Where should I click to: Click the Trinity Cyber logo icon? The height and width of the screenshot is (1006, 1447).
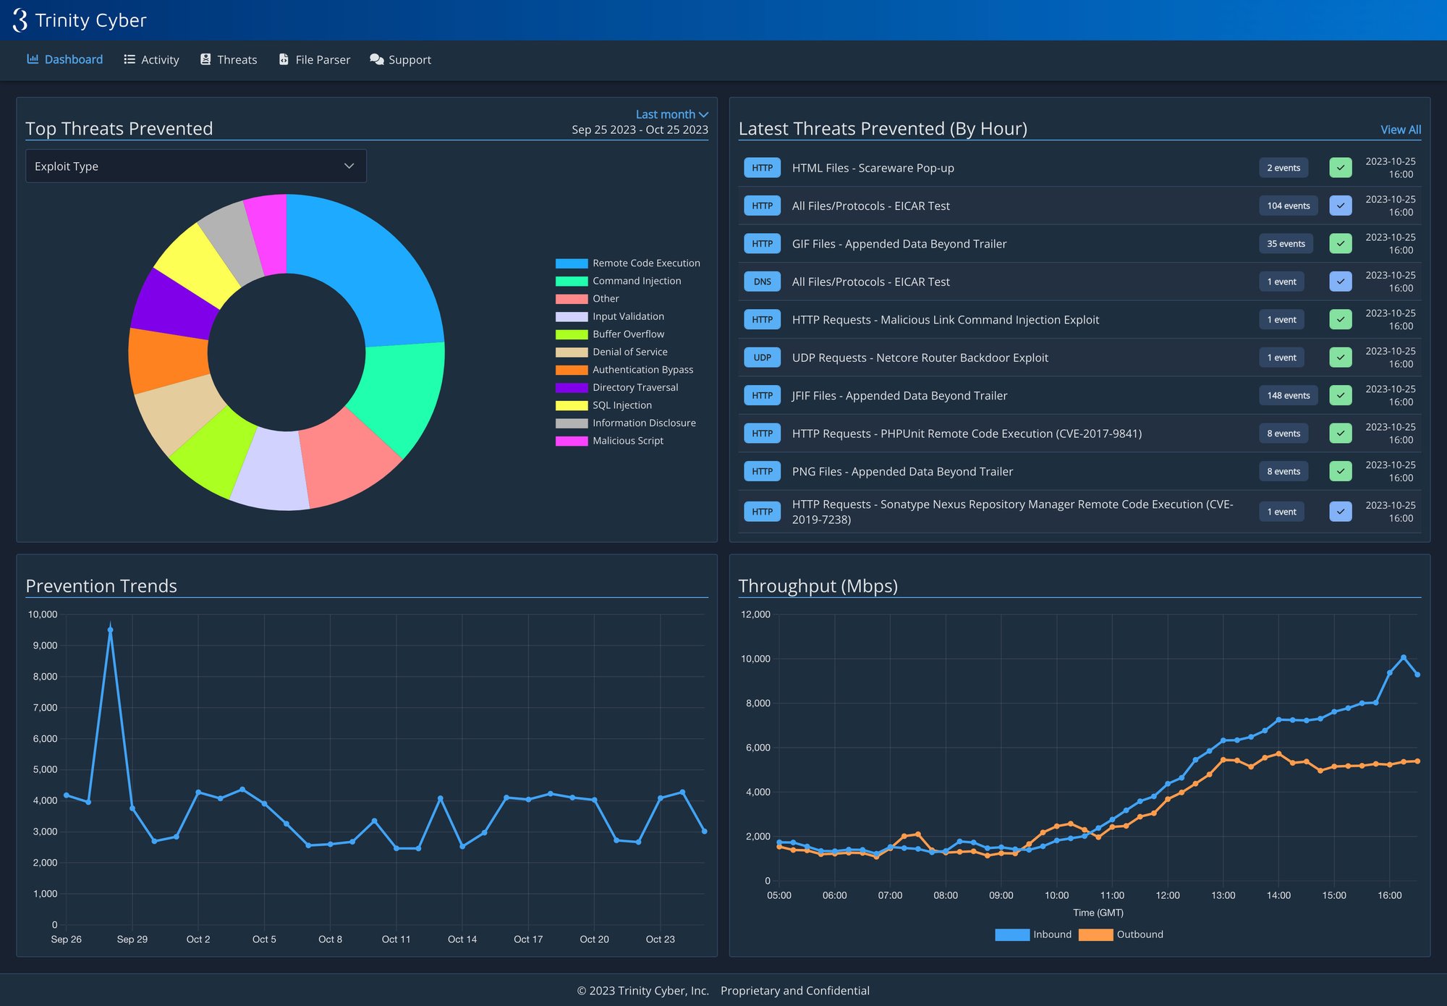click(x=20, y=20)
